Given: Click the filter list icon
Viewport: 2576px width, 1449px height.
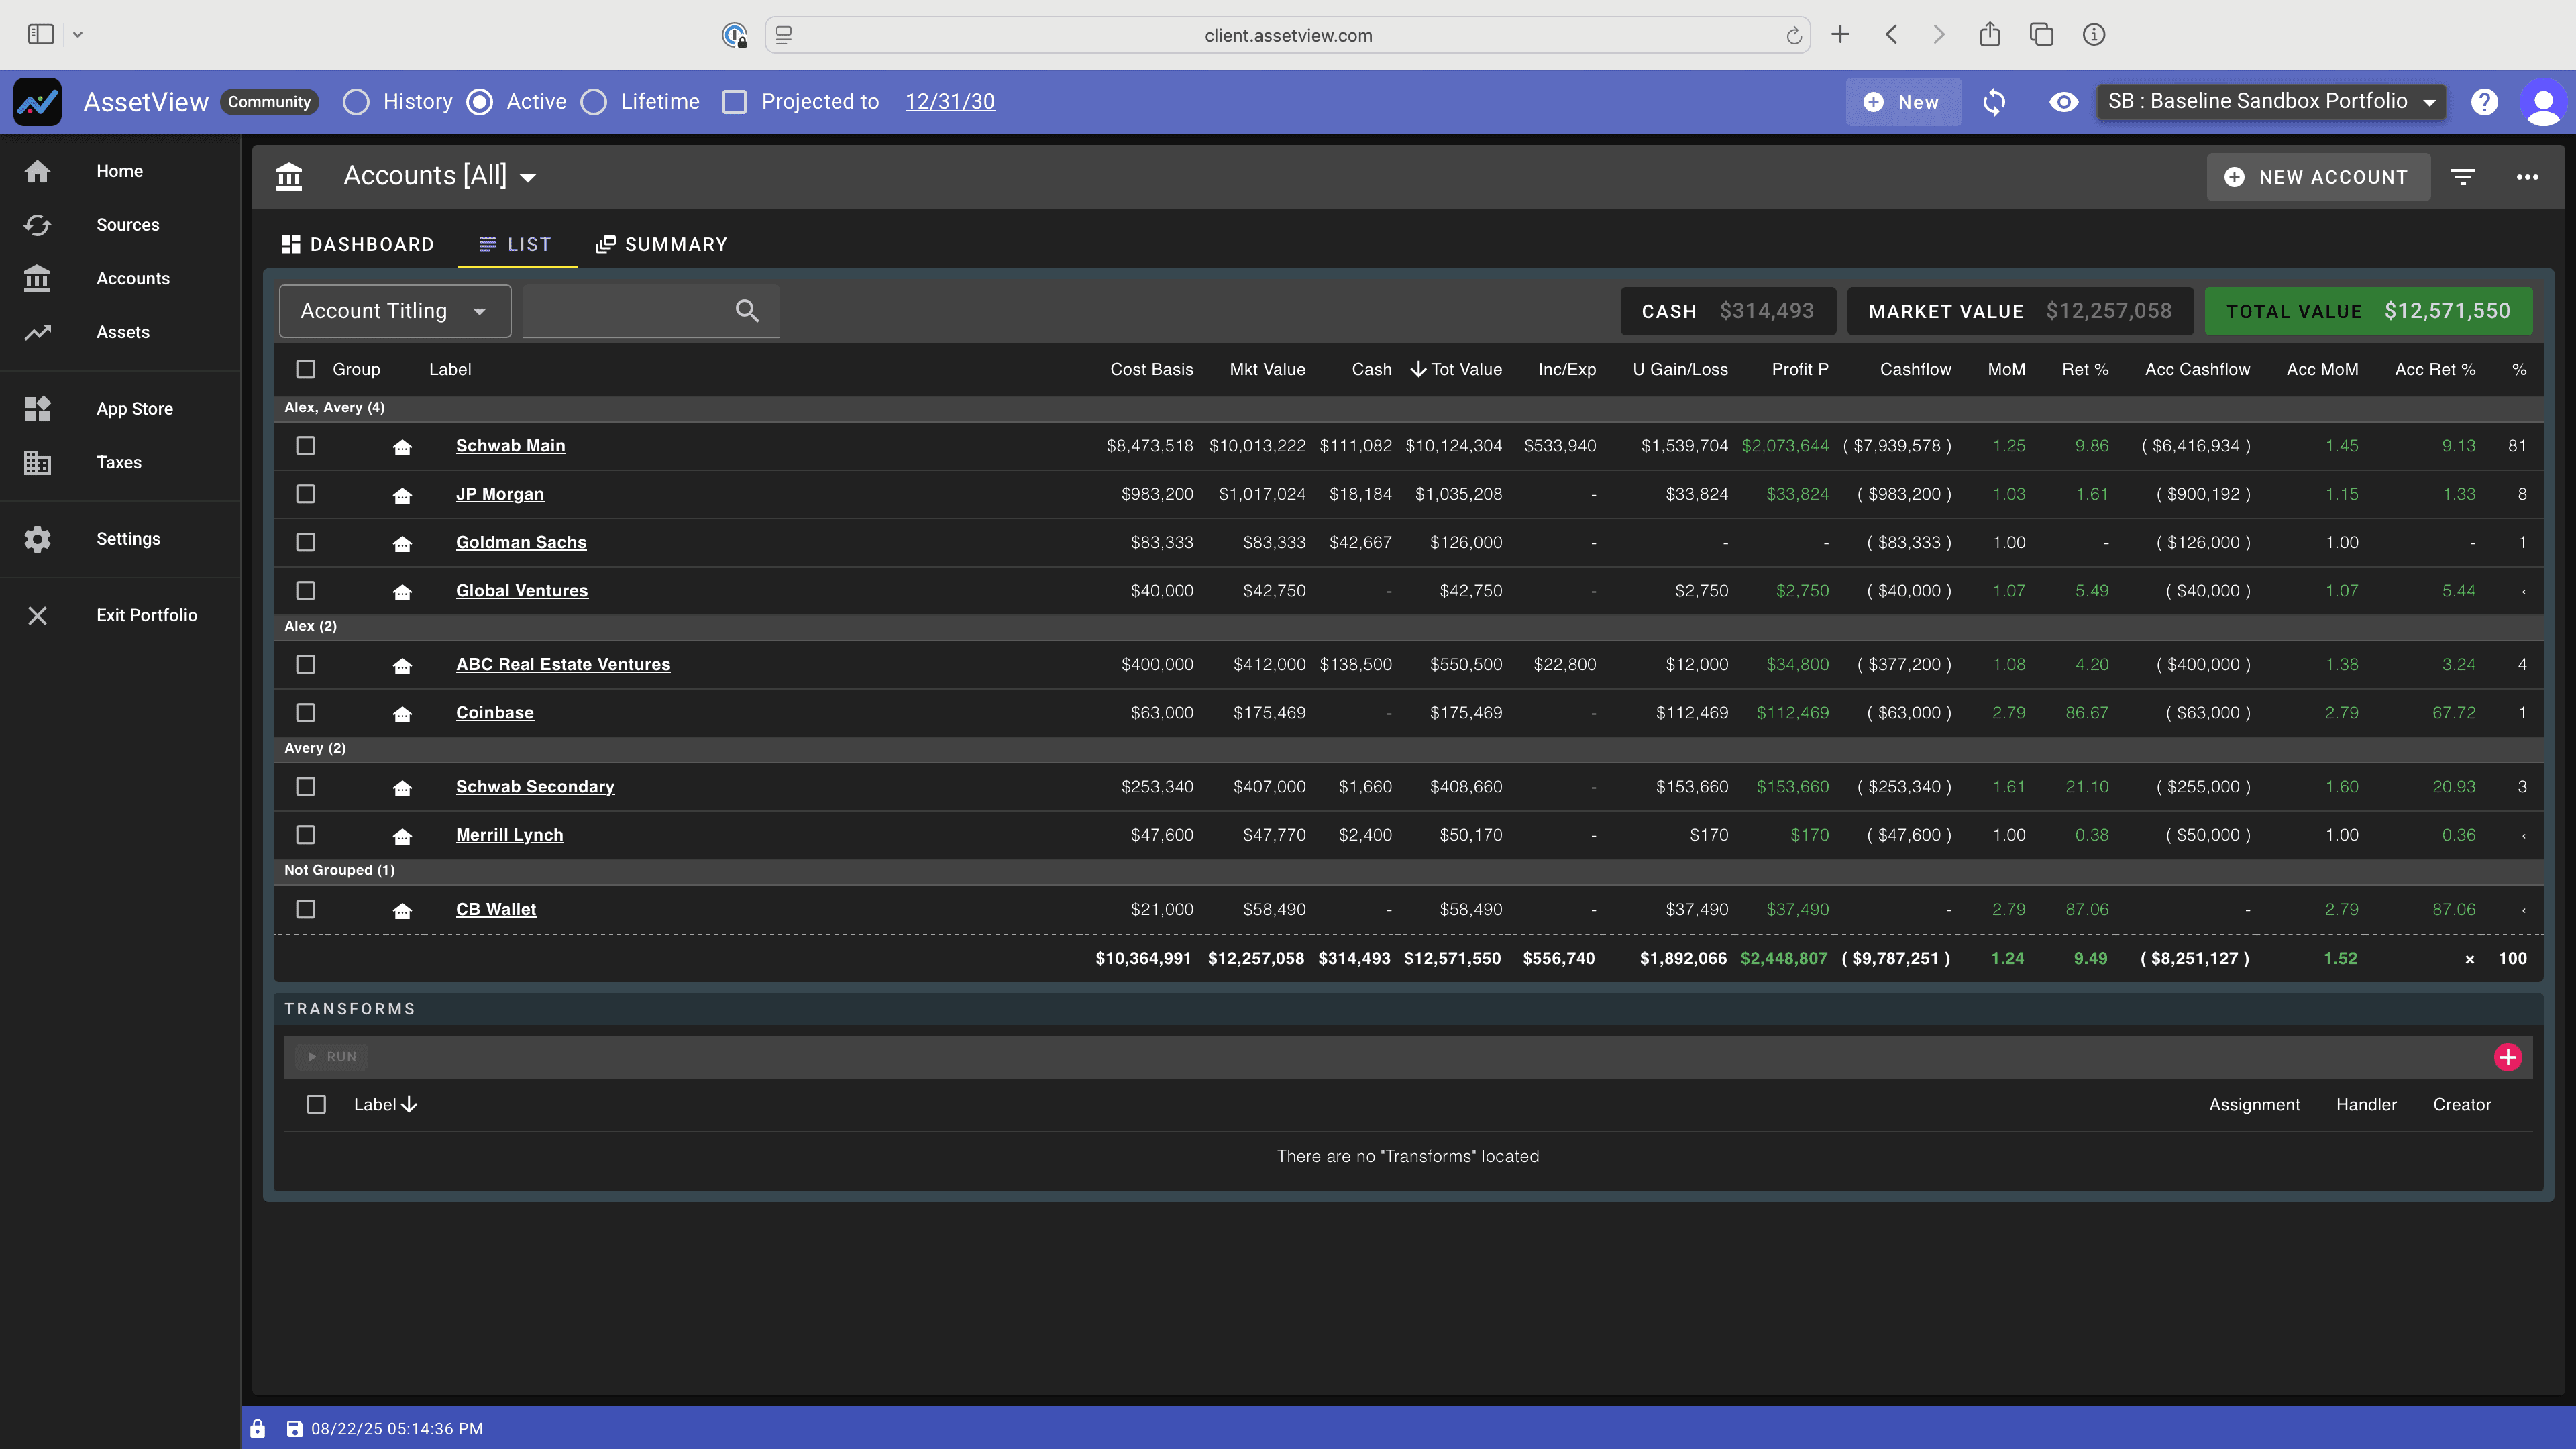Looking at the screenshot, I should 2463,177.
